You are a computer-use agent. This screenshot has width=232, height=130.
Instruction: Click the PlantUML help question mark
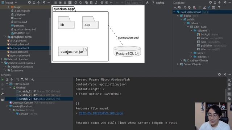(153, 3)
